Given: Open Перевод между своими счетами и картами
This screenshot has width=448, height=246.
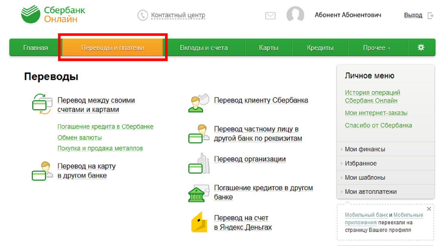Looking at the screenshot, I should pos(96,105).
